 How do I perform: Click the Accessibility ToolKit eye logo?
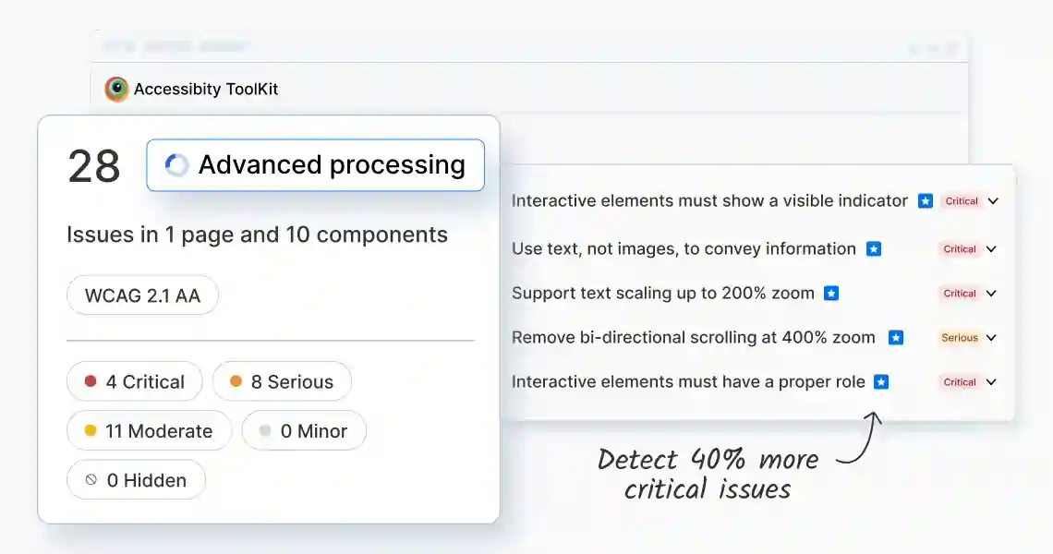coord(116,89)
